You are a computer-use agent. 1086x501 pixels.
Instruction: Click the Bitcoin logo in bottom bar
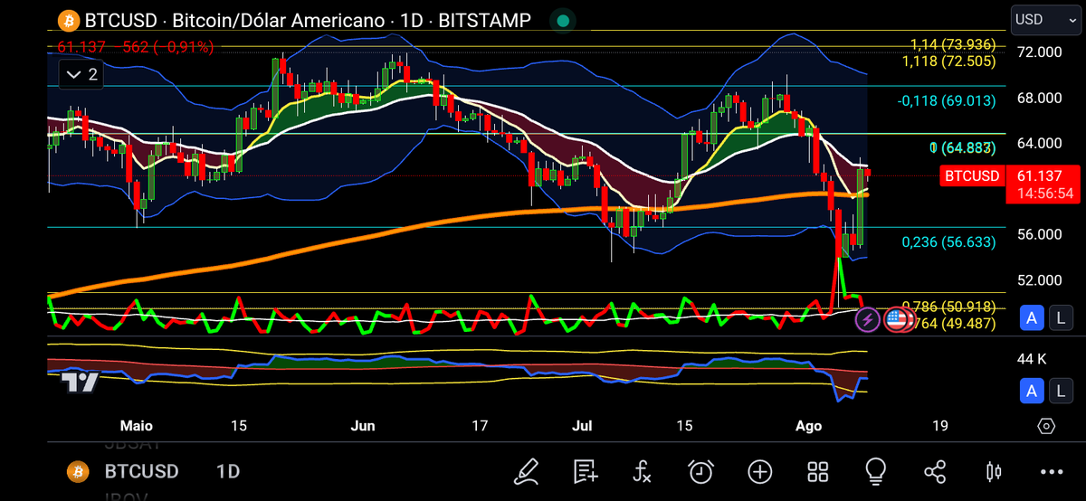[78, 471]
